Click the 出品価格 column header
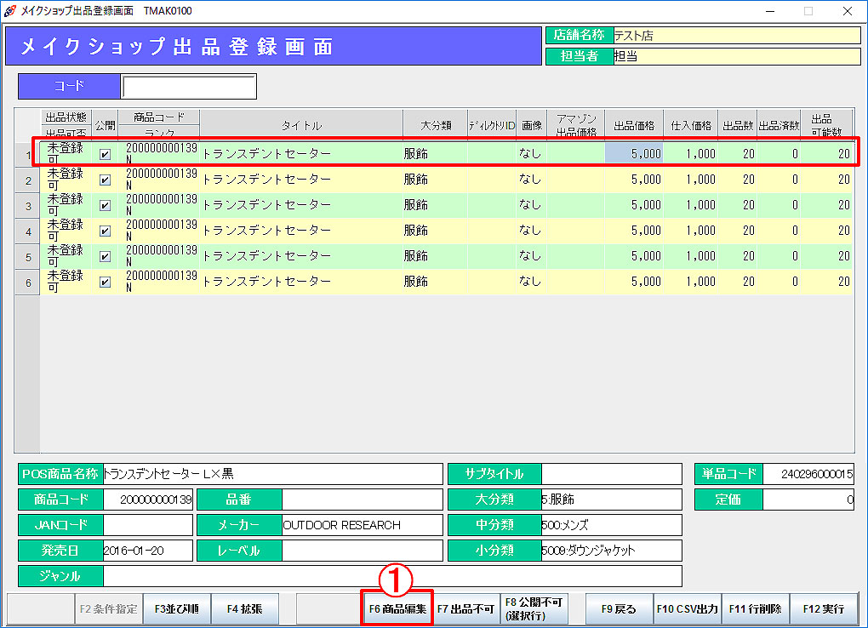868x628 pixels. tap(634, 126)
